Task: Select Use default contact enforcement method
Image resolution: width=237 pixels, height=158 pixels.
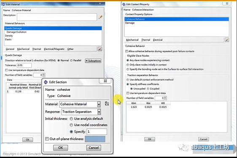Action: (x=128, y=80)
